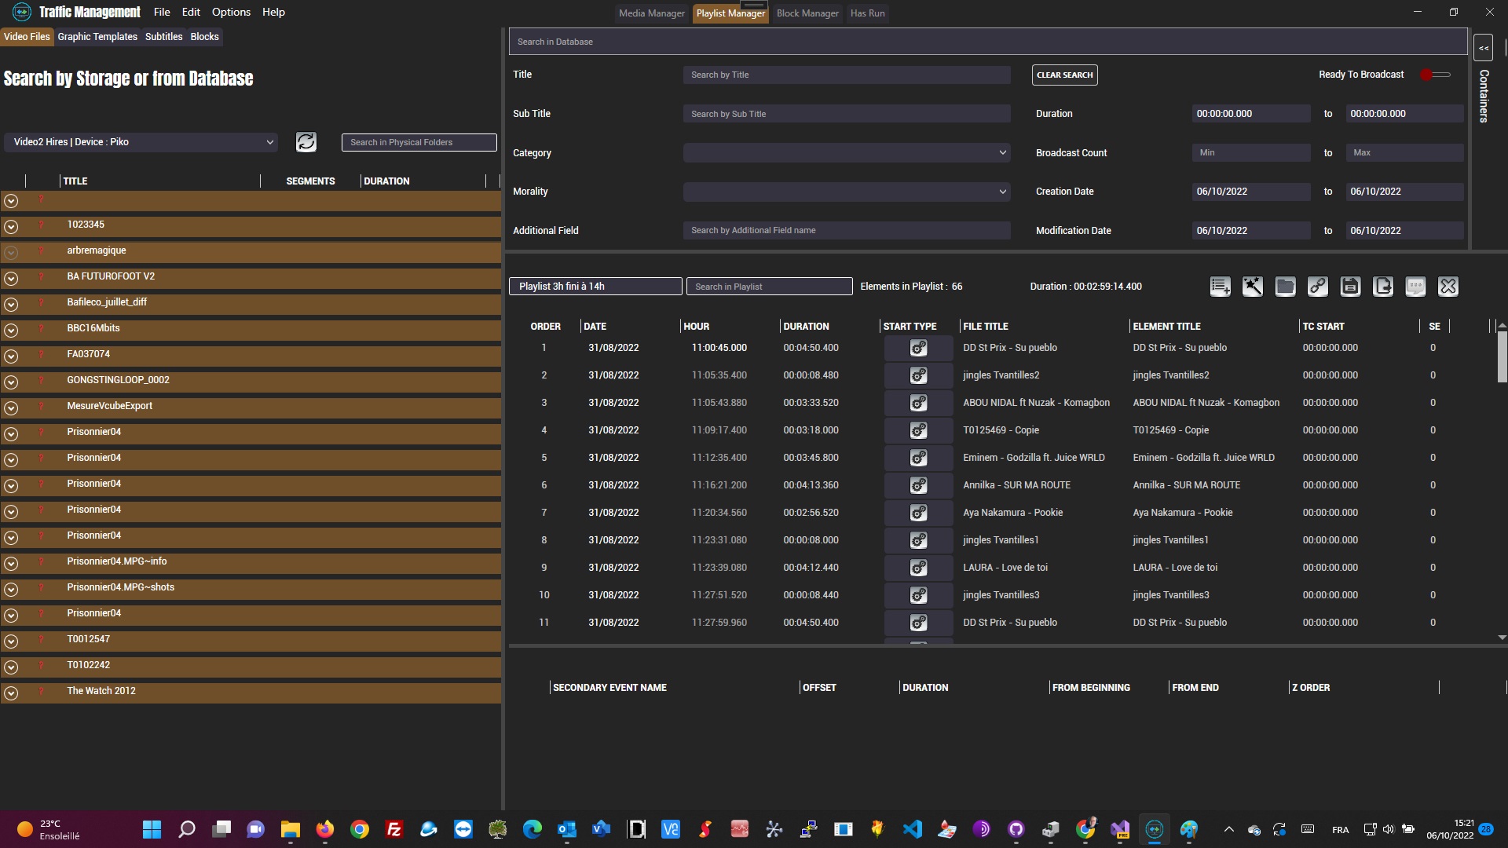Click start type icon for Aya Nakamura row
This screenshot has height=848, width=1508.
point(918,513)
